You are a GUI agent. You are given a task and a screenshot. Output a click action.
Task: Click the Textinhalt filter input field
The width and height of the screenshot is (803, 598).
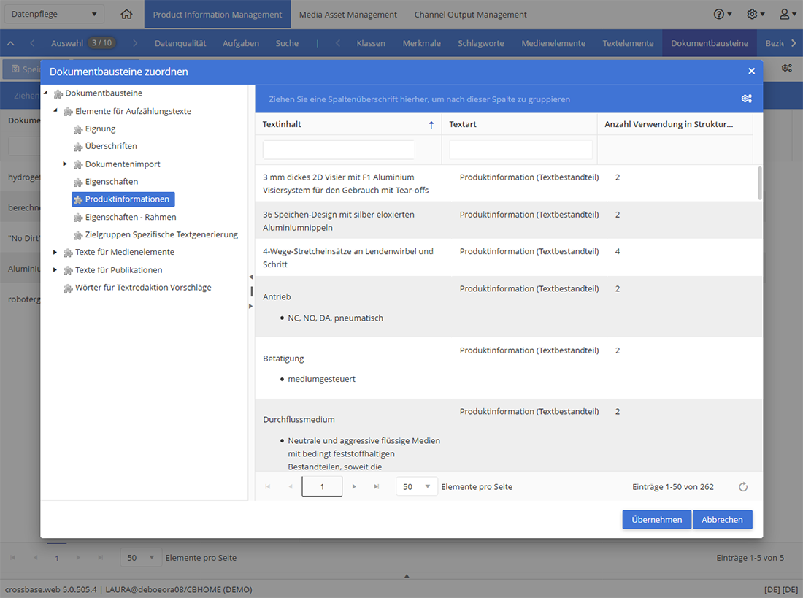(339, 150)
